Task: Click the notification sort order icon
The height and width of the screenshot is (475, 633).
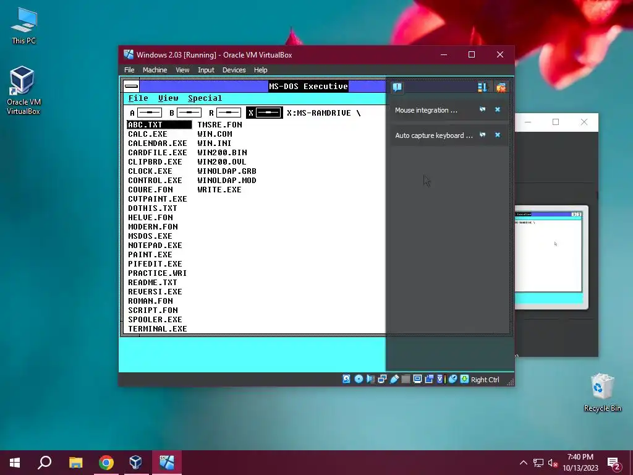Action: click(482, 87)
